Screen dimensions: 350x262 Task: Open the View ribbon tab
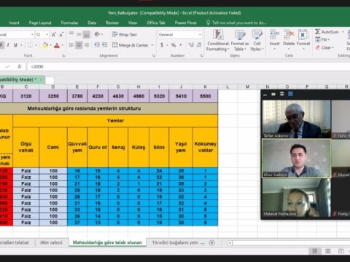tap(133, 23)
